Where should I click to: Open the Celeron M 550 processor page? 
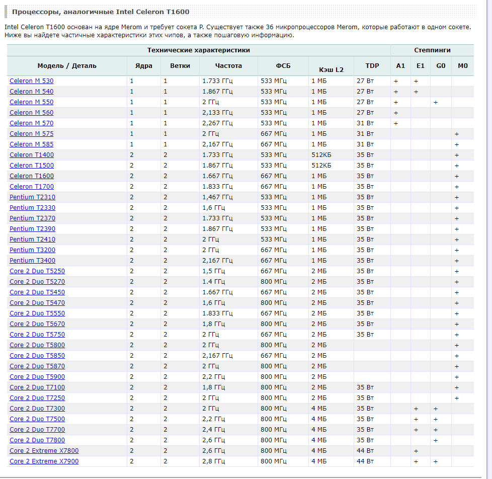tap(31, 102)
